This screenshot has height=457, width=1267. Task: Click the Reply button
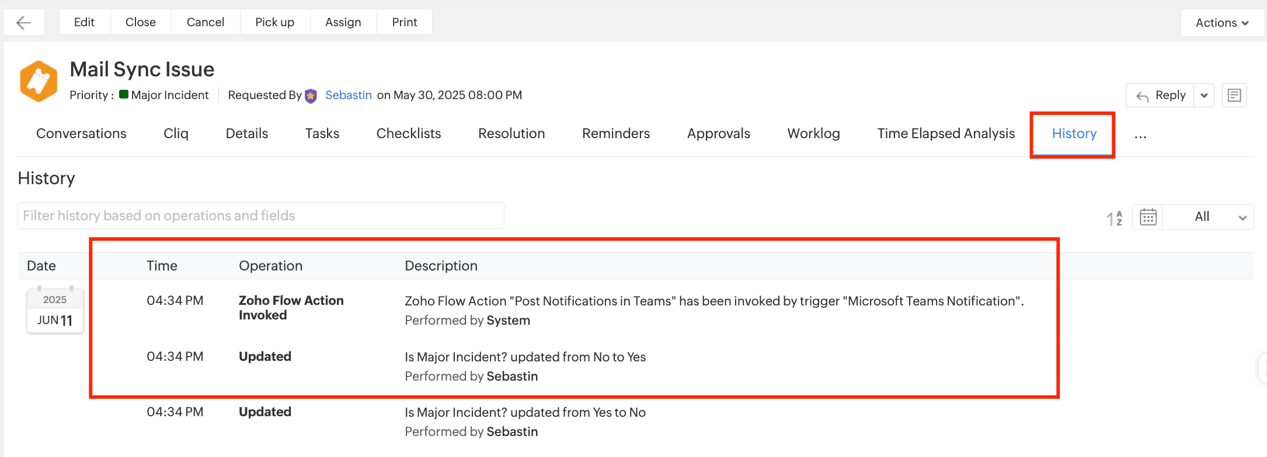pyautogui.click(x=1161, y=96)
